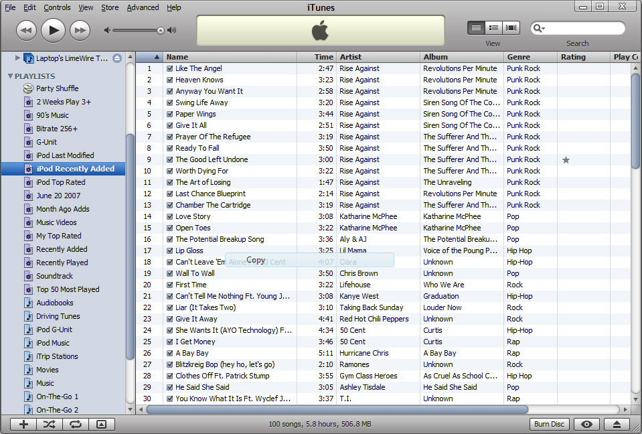The width and height of the screenshot is (642, 434).
Task: Sort by track number column arrow
Action: (x=157, y=57)
